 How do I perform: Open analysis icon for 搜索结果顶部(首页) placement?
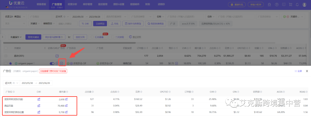click(39, 99)
